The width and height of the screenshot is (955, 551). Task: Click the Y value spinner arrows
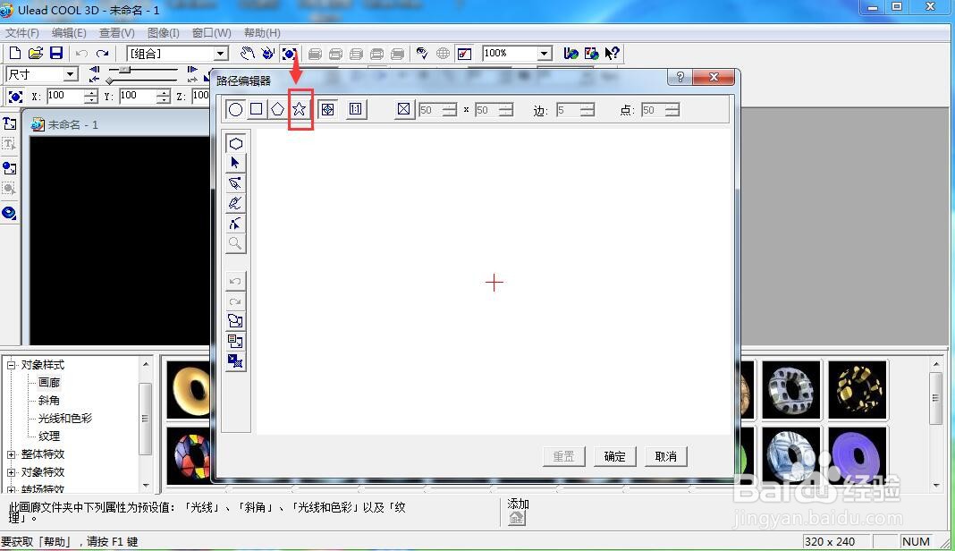click(x=164, y=97)
